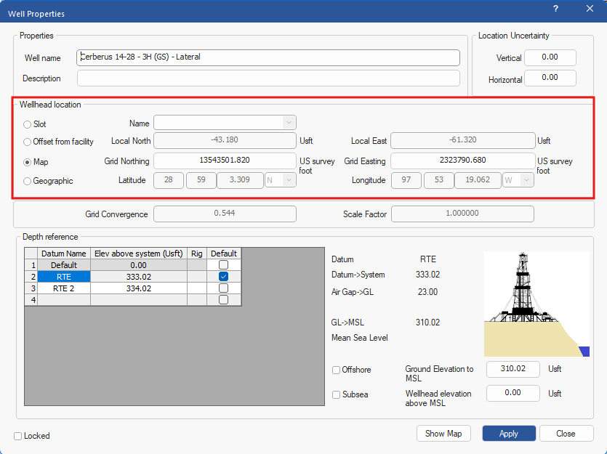
Task: Enable the Offshore checkbox
Action: [336, 370]
